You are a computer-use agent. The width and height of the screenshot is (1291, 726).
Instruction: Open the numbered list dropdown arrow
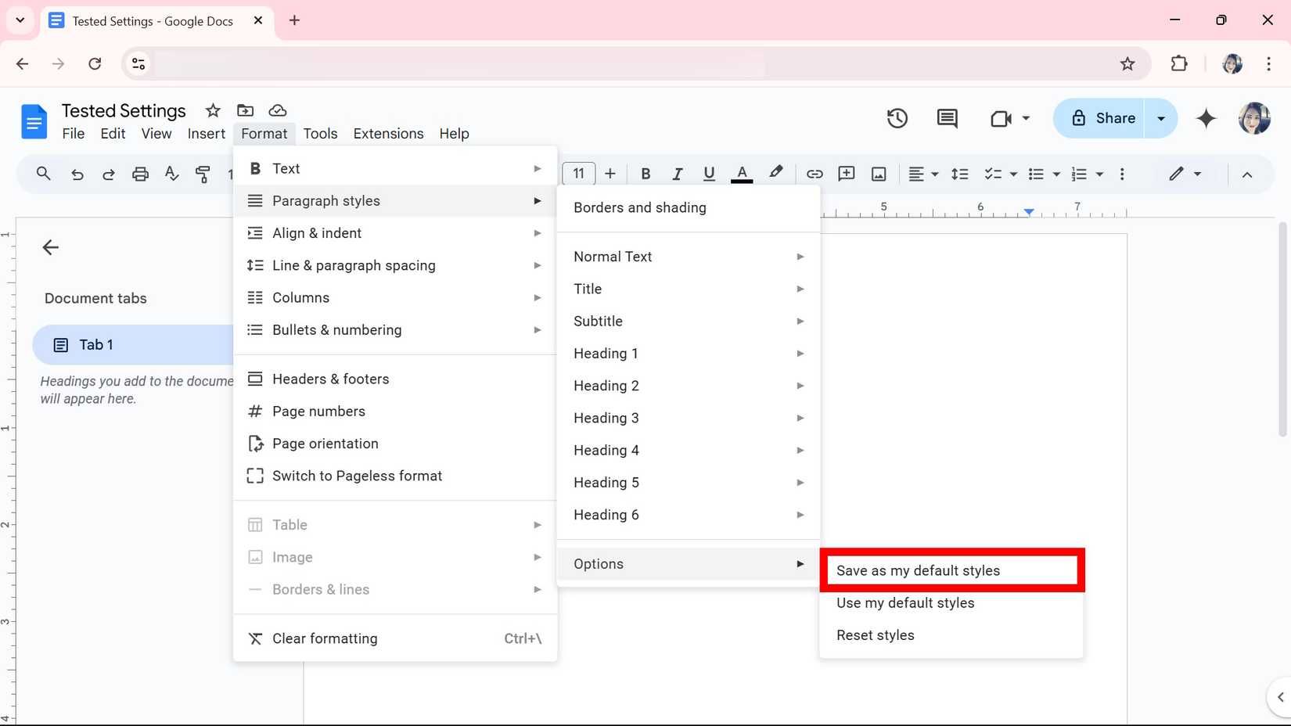pyautogui.click(x=1100, y=174)
